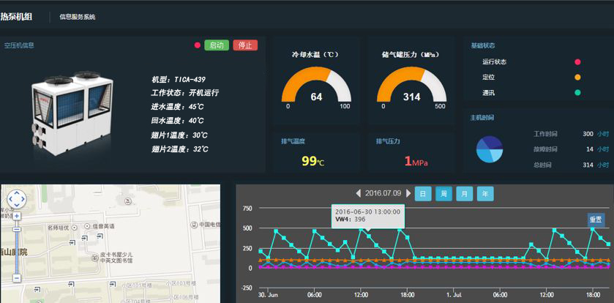Click the 主机时间 pie chart

(490, 149)
